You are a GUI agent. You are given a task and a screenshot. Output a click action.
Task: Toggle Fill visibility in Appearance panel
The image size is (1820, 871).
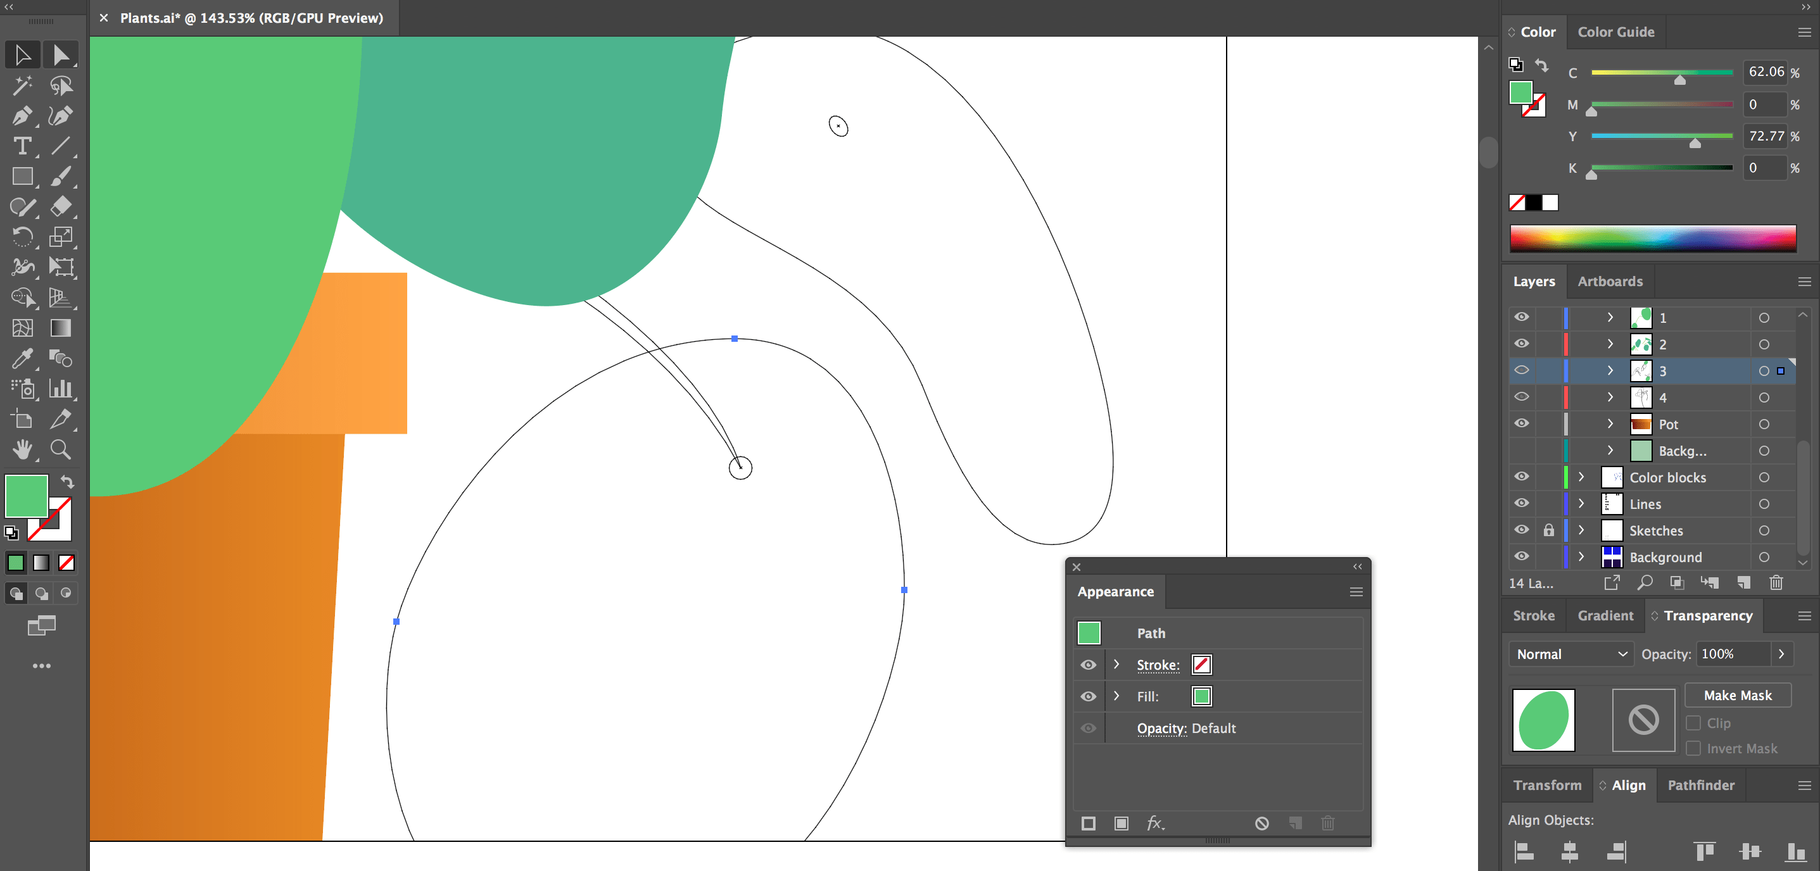pyautogui.click(x=1088, y=696)
